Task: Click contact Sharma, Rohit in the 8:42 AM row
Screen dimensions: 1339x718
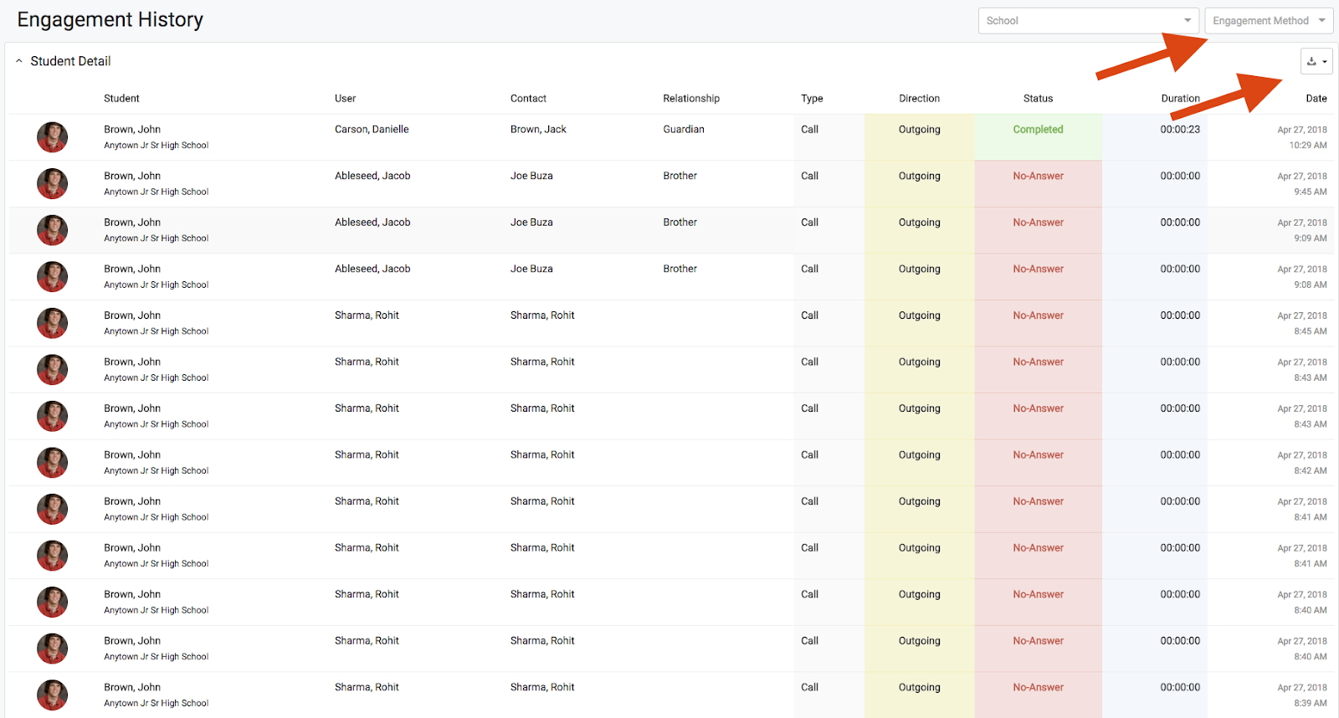Action: (542, 454)
